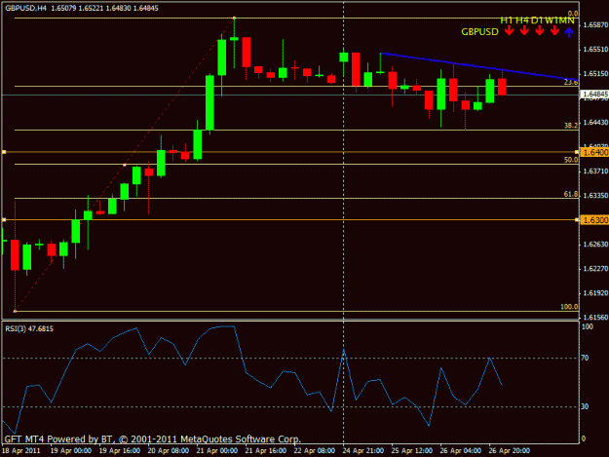
Task: Click the Fibonacci 0.0 level label
Action: pyautogui.click(x=573, y=14)
